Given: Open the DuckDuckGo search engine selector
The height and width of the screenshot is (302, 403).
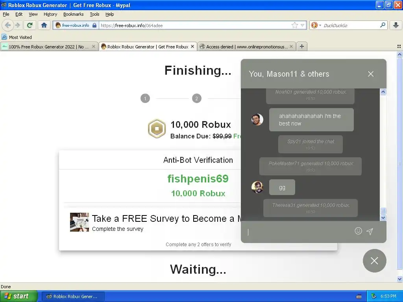Looking at the screenshot, I should pos(316,25).
